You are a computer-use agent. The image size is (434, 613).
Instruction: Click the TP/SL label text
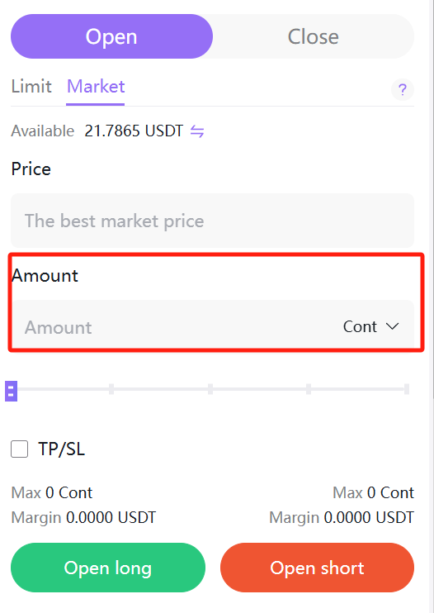pyautogui.click(x=61, y=449)
